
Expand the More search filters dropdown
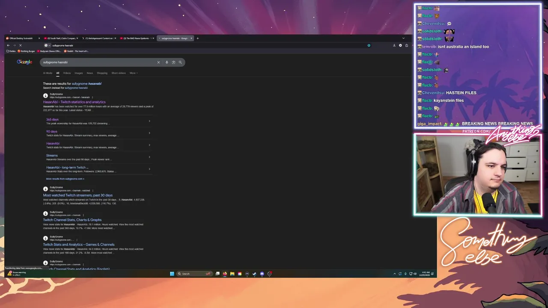(x=133, y=73)
